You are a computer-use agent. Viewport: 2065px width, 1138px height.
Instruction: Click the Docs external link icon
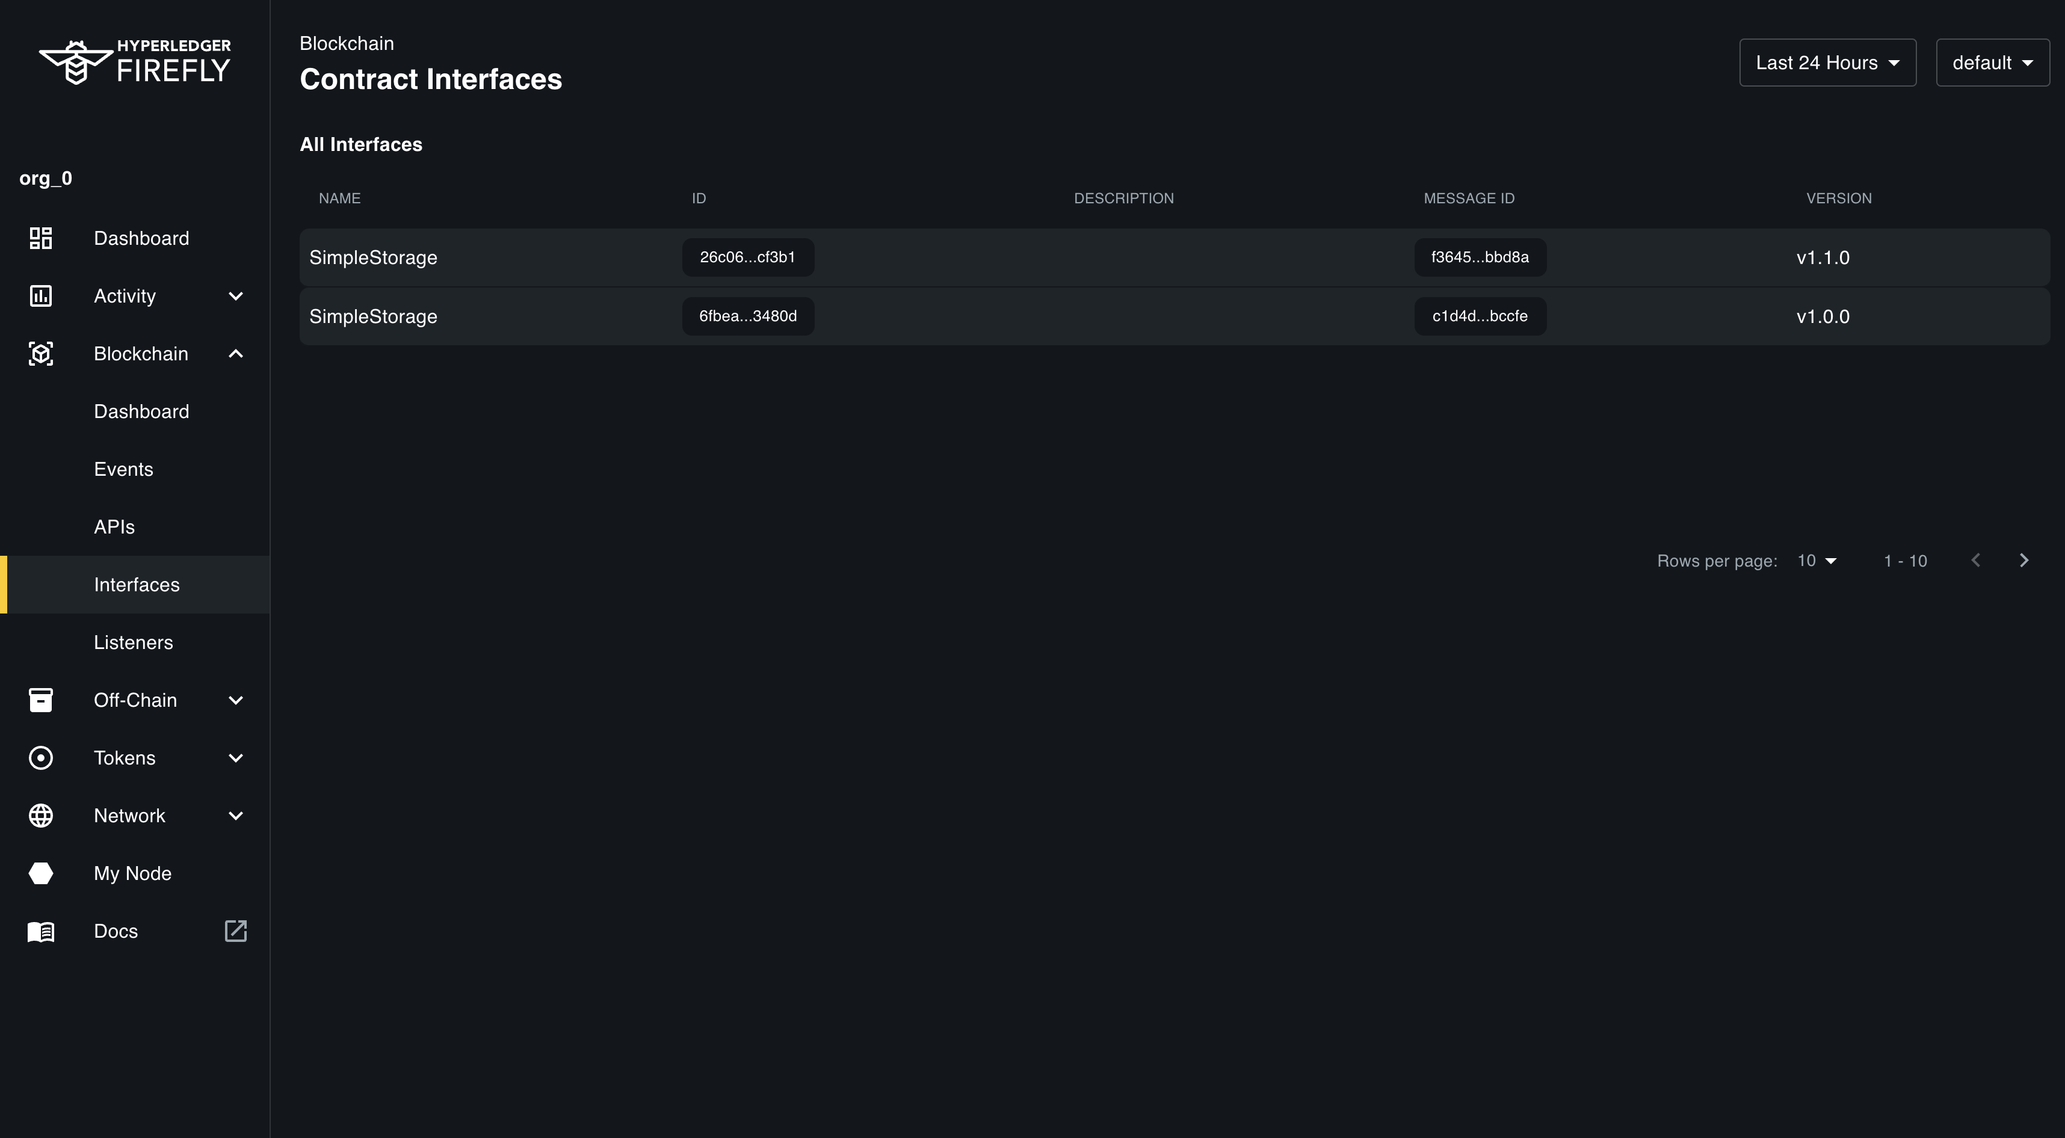pos(236,930)
